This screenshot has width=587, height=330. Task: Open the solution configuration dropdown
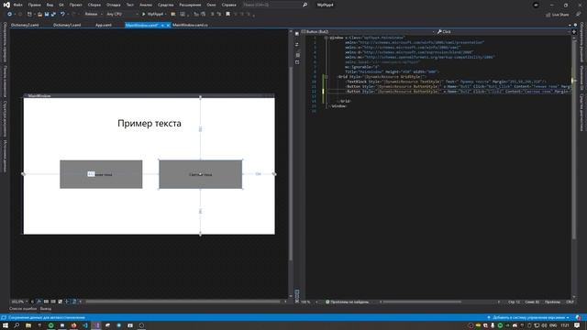point(94,15)
